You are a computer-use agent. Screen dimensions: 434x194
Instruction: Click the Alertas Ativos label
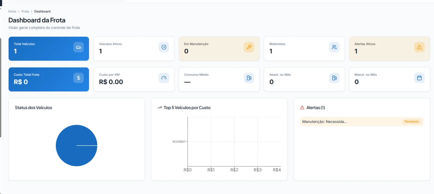tap(365, 44)
